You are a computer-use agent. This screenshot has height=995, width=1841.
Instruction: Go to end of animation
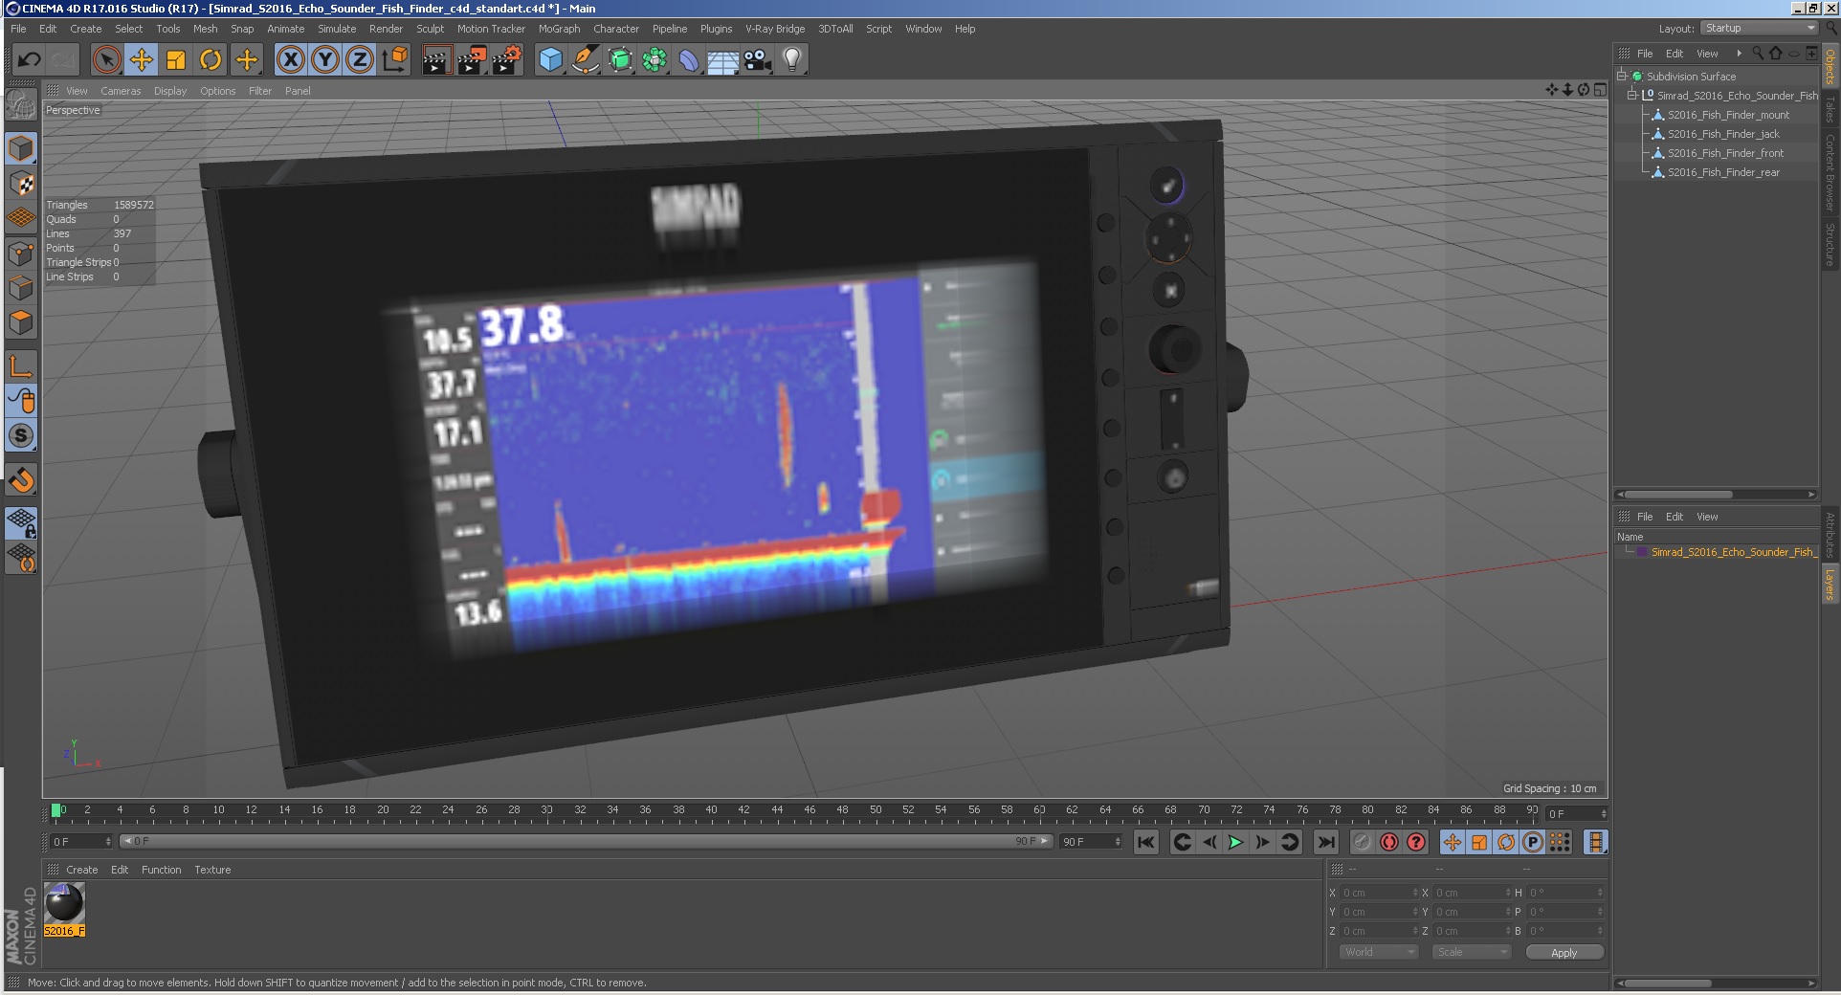(x=1325, y=842)
